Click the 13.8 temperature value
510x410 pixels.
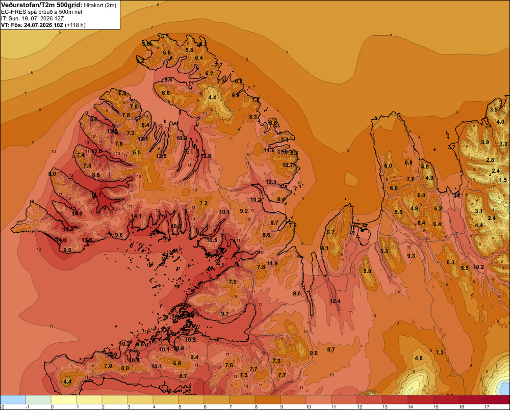(x=96, y=151)
